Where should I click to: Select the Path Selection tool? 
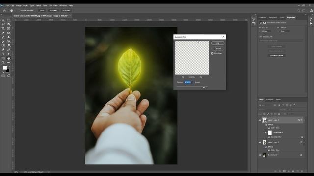coord(9,54)
